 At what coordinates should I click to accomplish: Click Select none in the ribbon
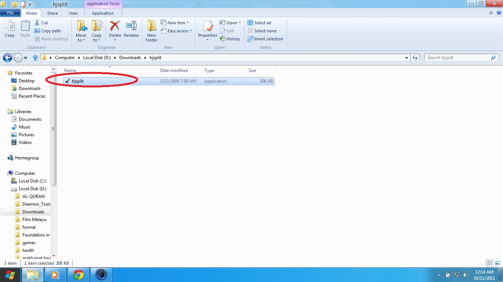262,31
